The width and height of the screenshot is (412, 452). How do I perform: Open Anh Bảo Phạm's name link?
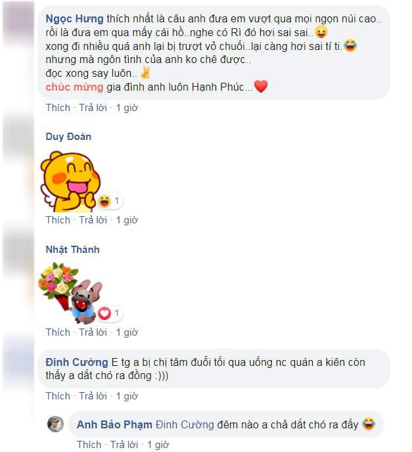(114, 424)
